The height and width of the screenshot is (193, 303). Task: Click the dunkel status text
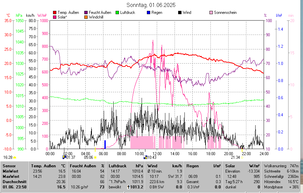[x=231, y=187]
